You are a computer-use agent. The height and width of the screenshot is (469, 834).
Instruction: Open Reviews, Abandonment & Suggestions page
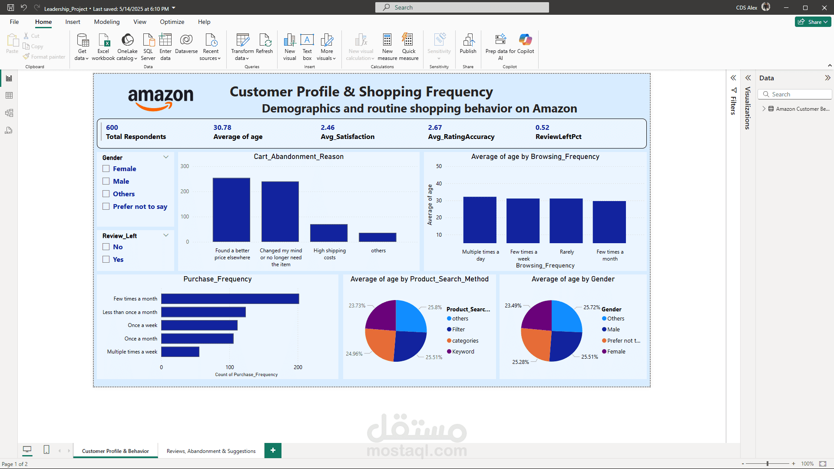(211, 451)
